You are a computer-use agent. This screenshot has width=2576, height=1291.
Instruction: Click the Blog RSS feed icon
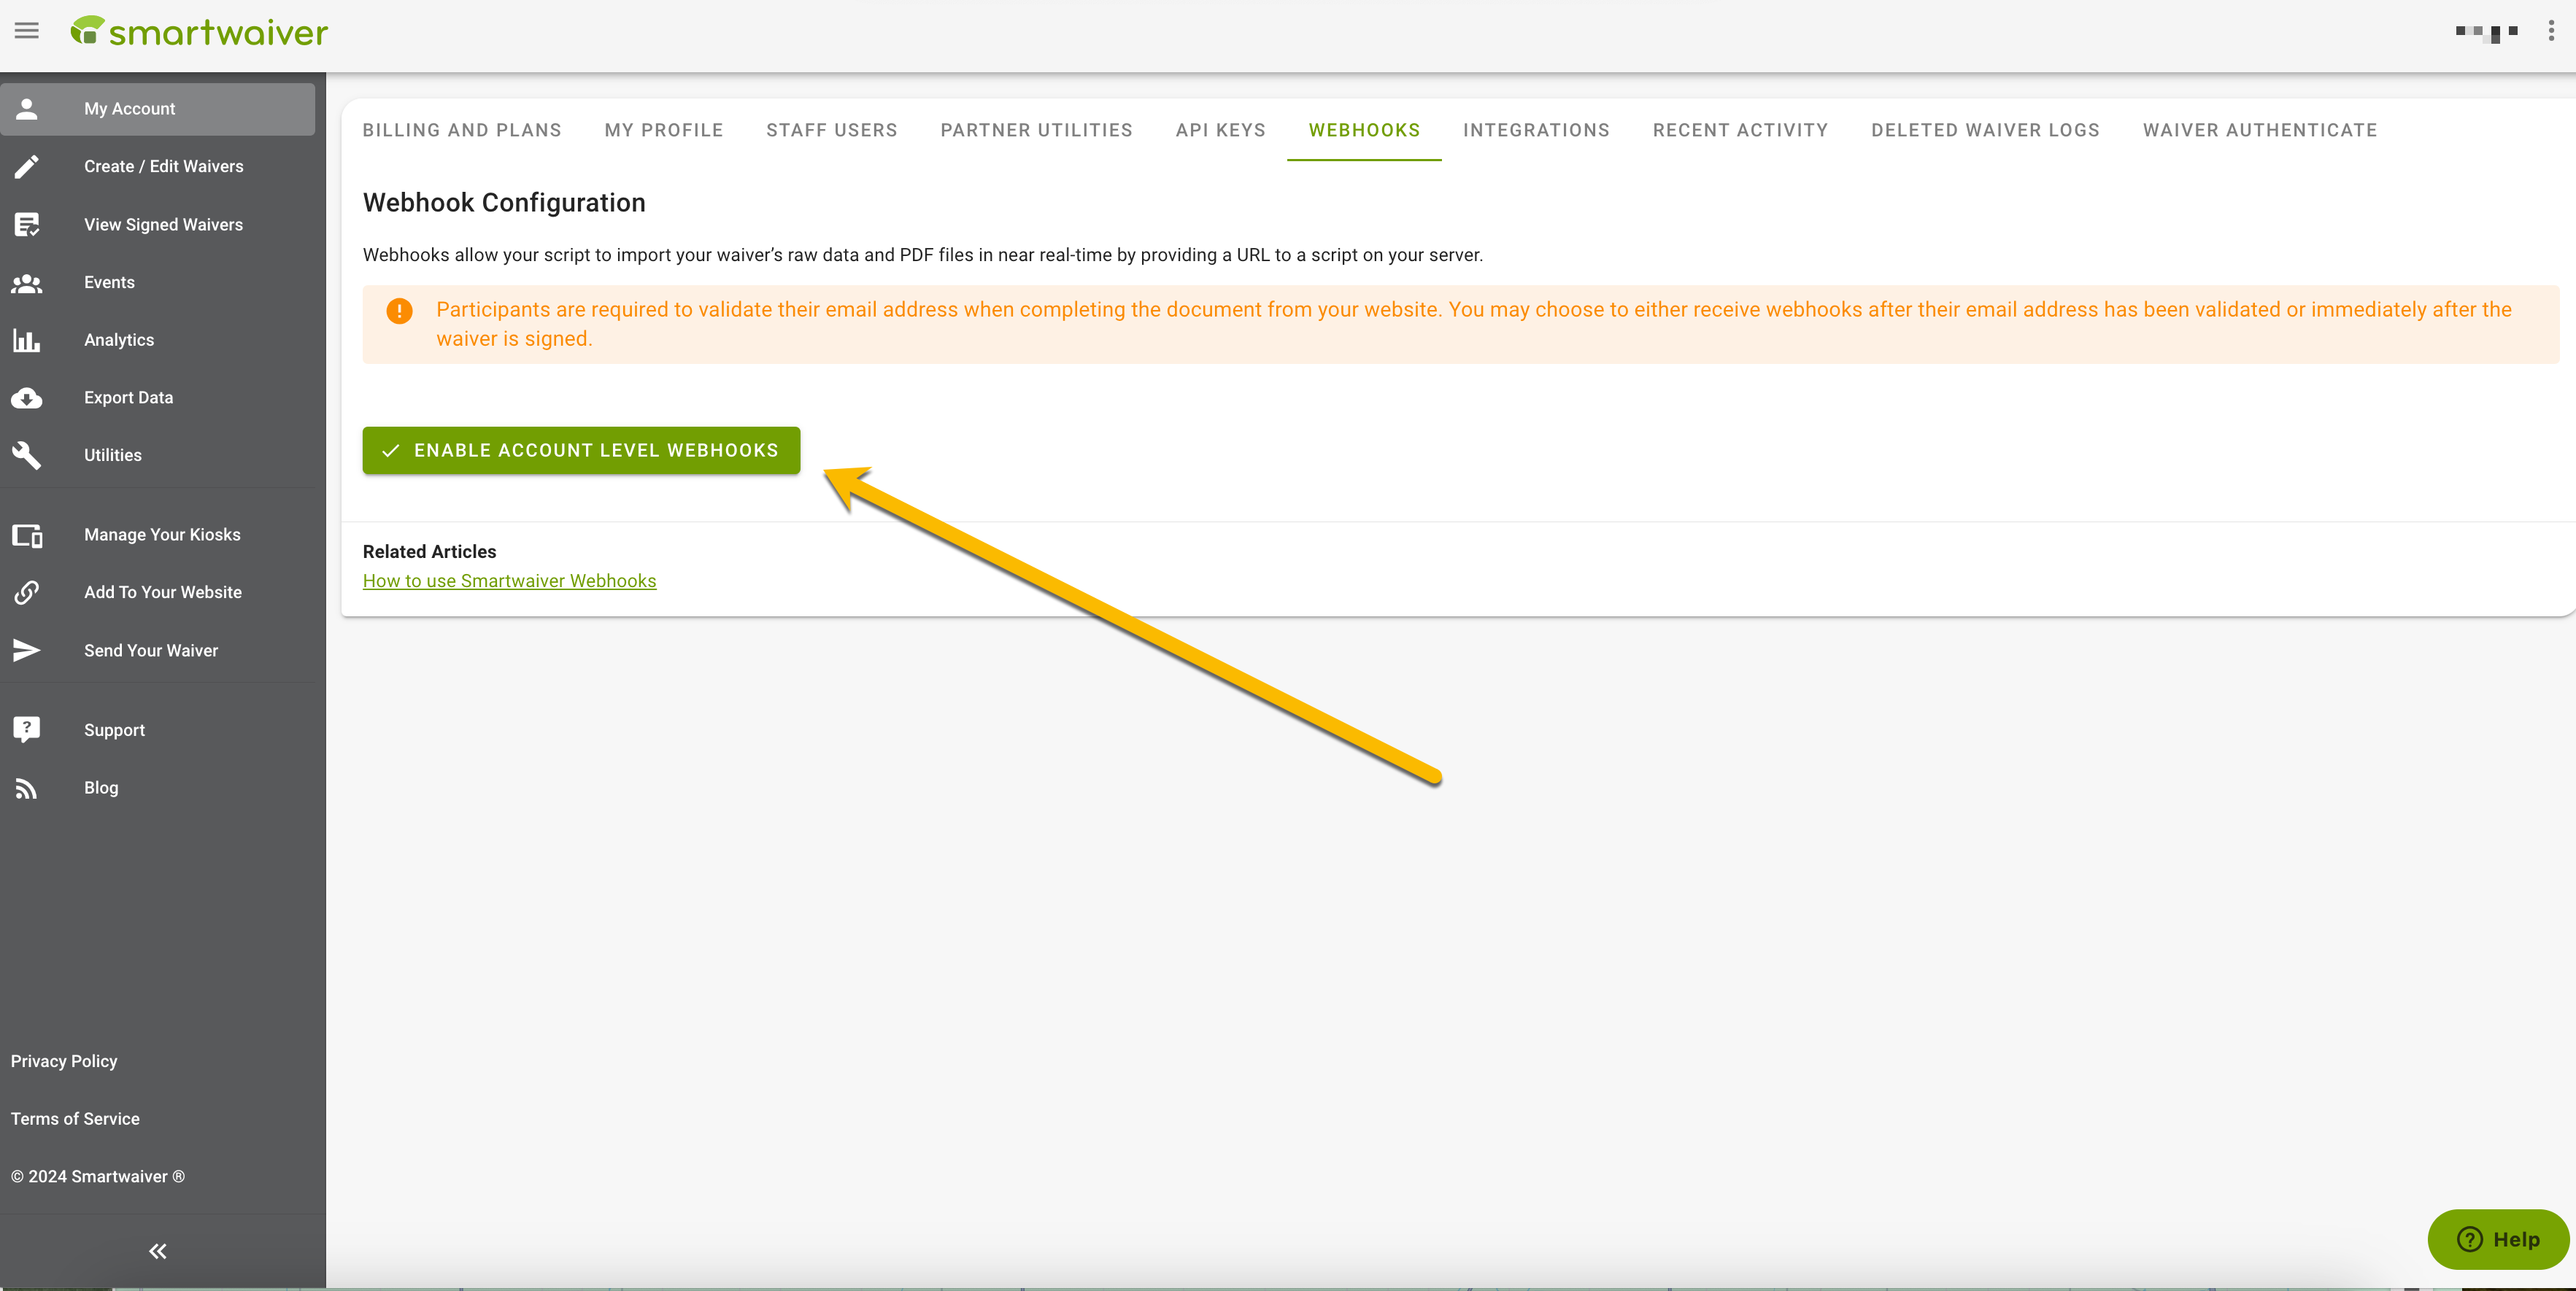coord(27,788)
